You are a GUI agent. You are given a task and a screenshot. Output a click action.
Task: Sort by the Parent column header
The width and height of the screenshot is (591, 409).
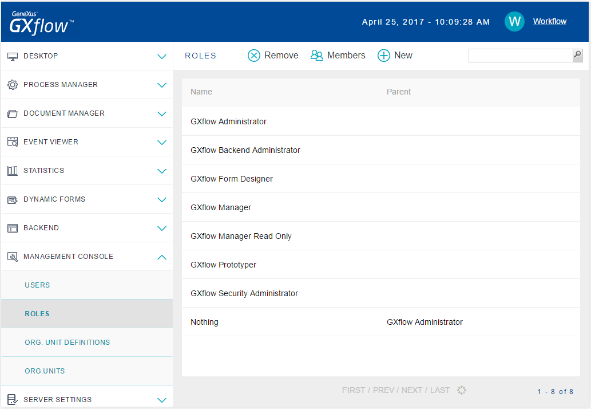[398, 92]
